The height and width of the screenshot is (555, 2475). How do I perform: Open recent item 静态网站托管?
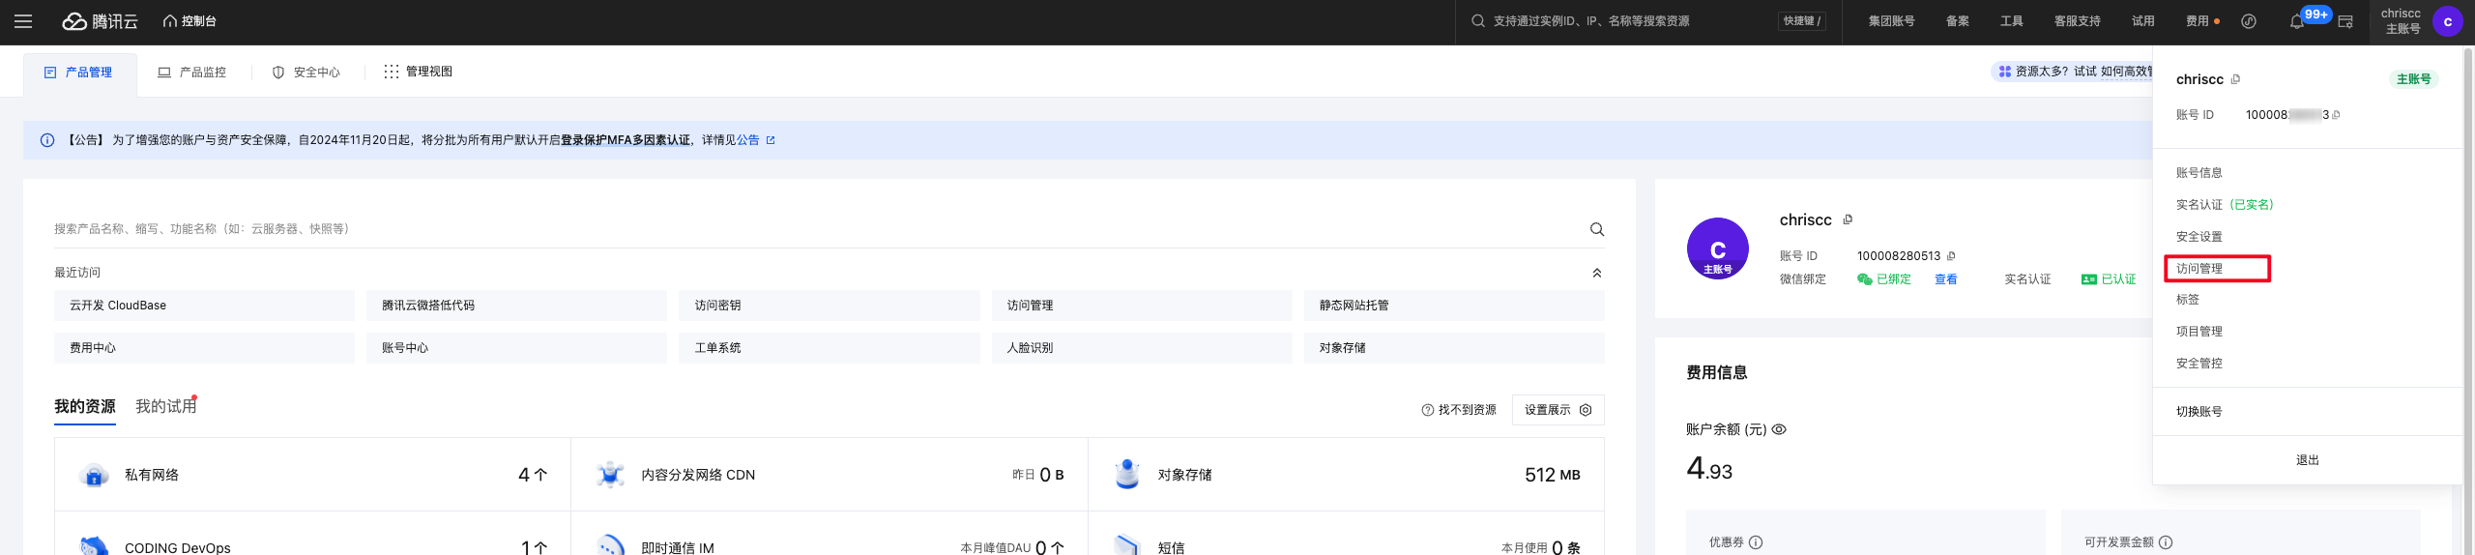click(x=1454, y=306)
